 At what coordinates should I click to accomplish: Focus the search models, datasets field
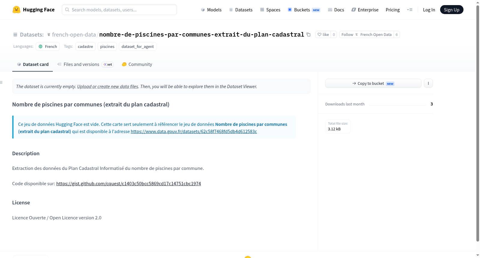(x=119, y=10)
